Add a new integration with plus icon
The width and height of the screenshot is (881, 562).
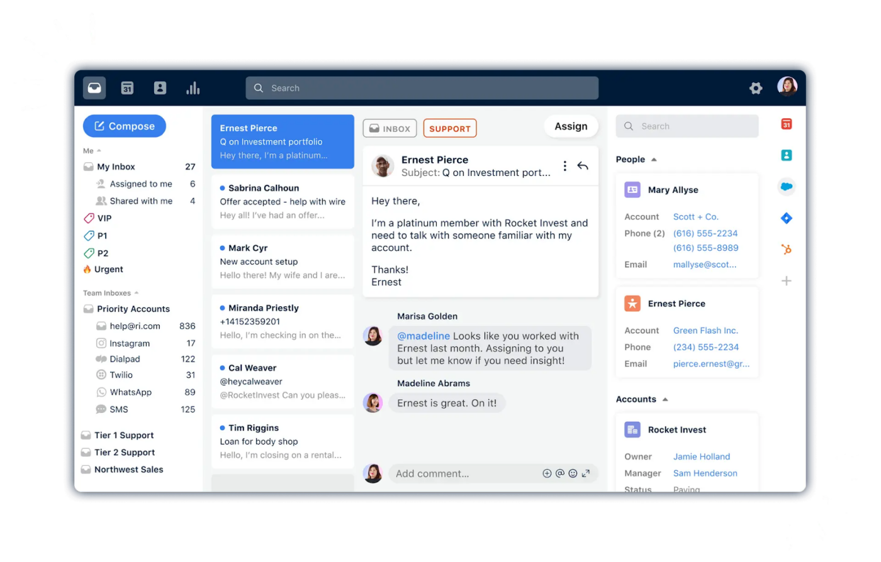pos(787,281)
